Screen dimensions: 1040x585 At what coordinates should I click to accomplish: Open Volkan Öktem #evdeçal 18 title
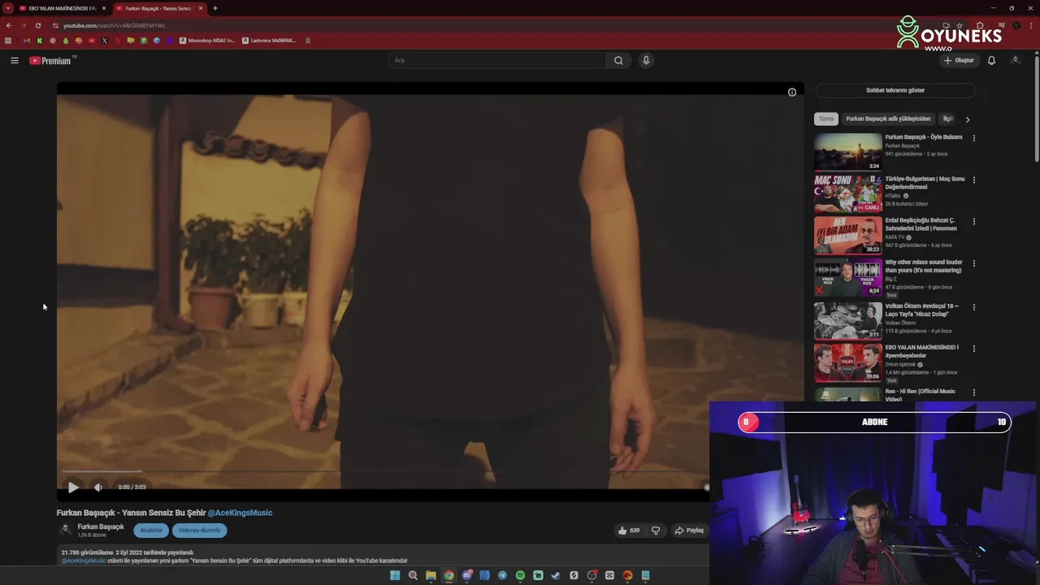tap(922, 310)
